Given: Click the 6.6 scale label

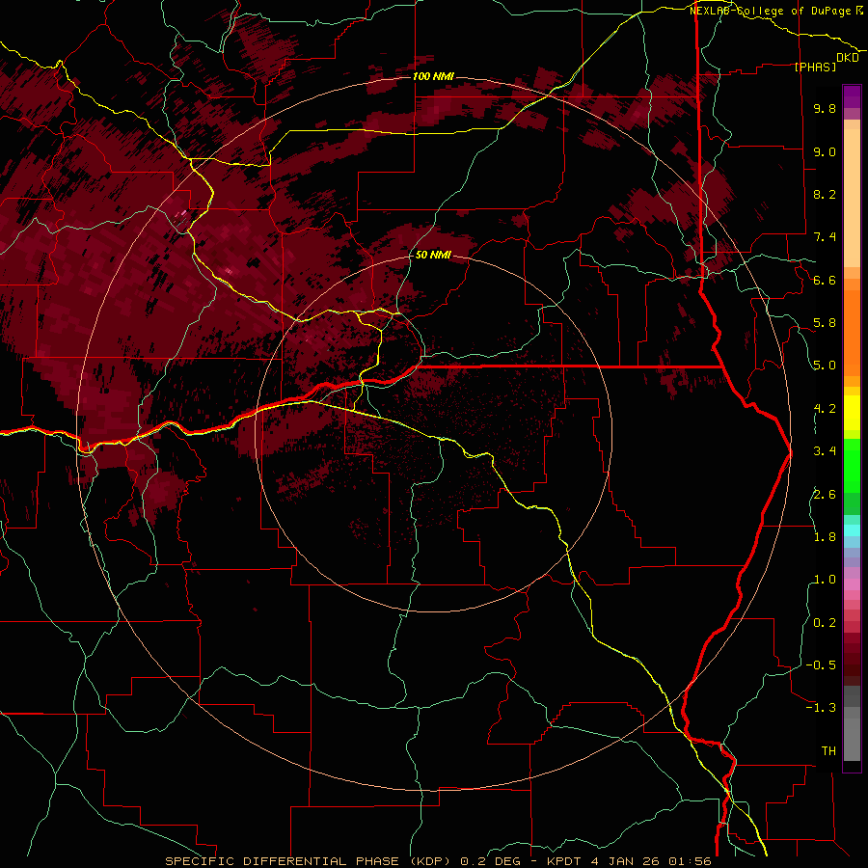Looking at the screenshot, I should [825, 280].
